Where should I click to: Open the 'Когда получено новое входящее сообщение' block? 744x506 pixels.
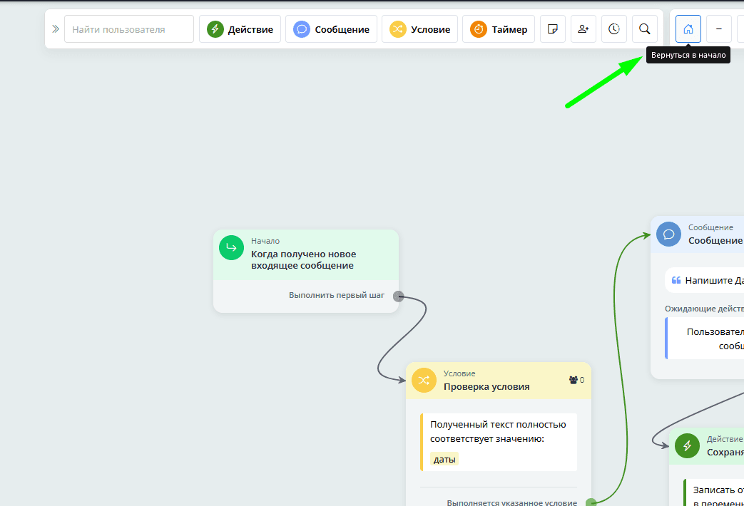[x=303, y=259]
